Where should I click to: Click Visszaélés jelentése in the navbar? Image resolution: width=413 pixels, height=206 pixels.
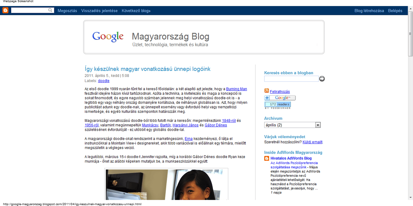tap(100, 11)
